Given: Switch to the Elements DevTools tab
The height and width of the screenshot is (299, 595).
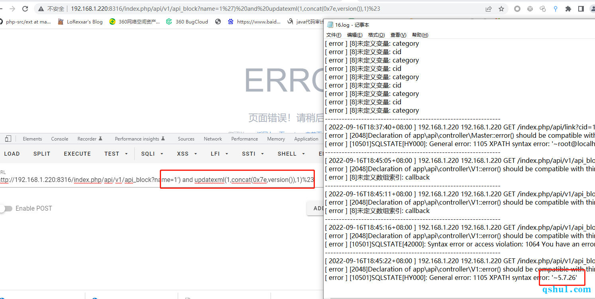Looking at the screenshot, I should (32, 139).
